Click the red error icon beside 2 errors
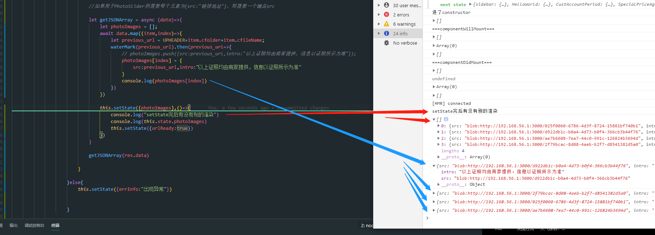The width and height of the screenshot is (655, 235). point(386,15)
